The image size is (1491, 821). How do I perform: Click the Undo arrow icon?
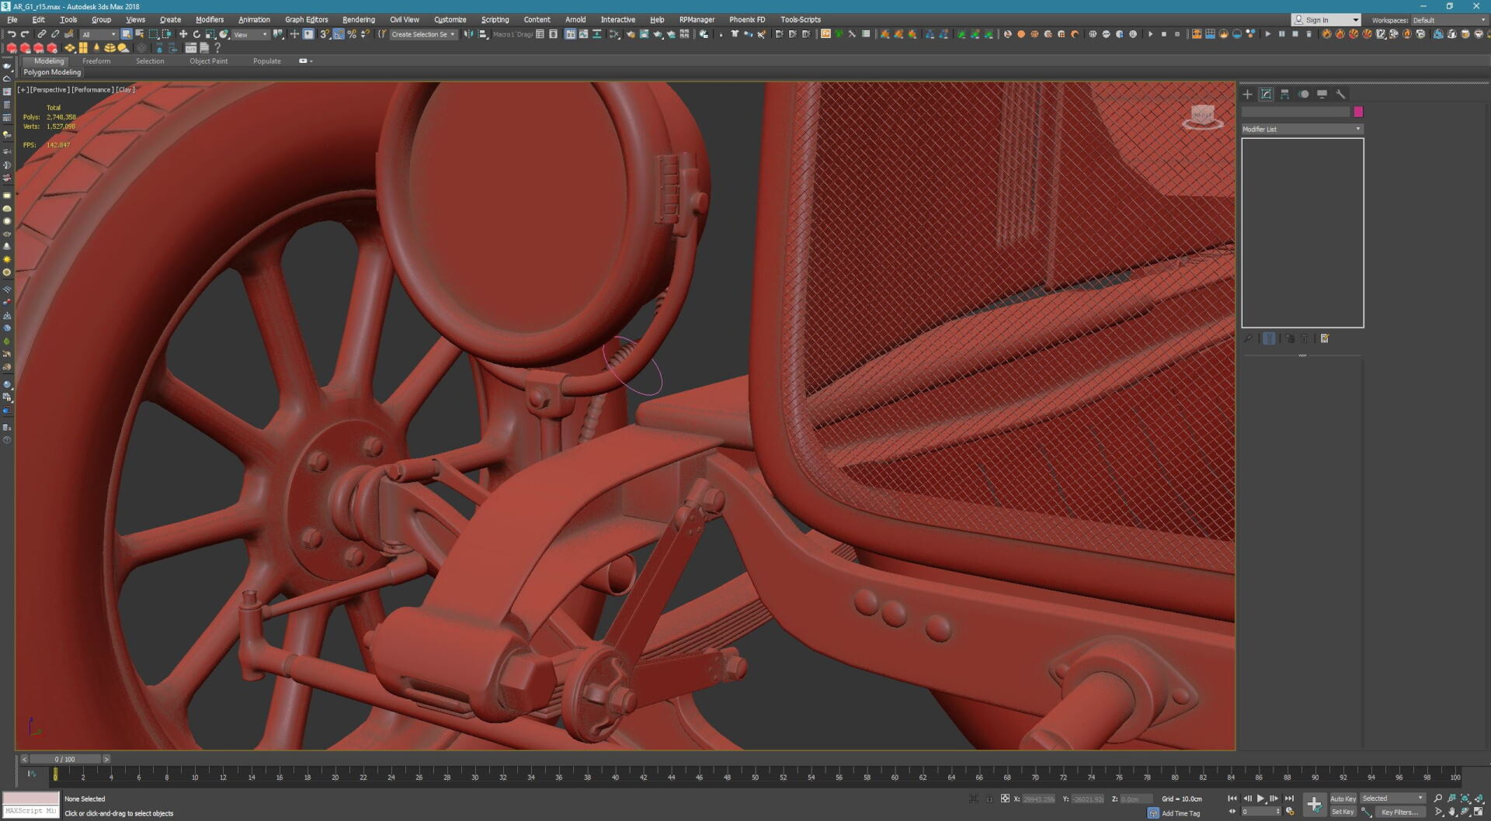point(12,34)
